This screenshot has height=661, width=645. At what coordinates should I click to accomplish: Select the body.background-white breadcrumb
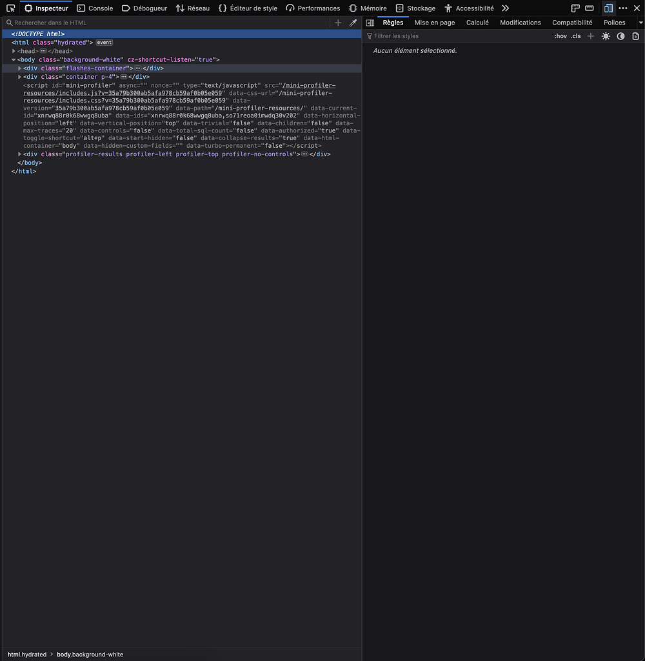click(x=90, y=654)
